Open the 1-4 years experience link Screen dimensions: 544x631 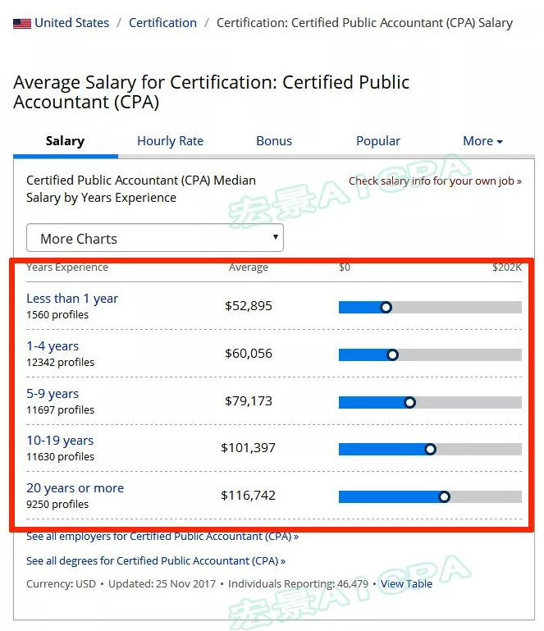[53, 346]
